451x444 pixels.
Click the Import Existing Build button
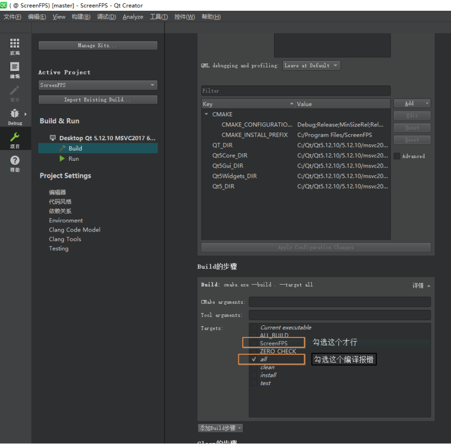click(97, 99)
